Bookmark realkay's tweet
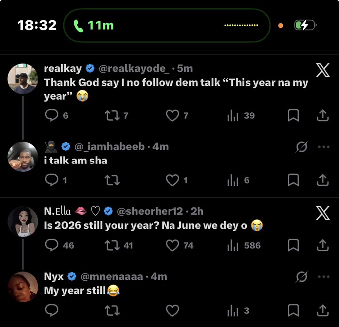Image resolution: width=339 pixels, height=327 pixels. 293,115
